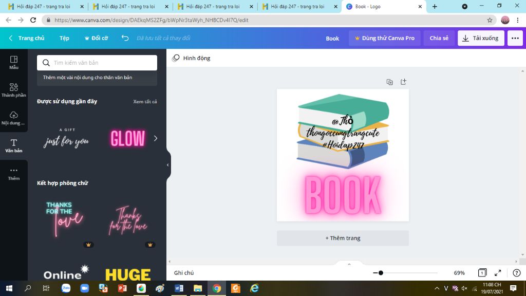The image size is (526, 296).
Task: Click the muted volume tray icon
Action: 464,288
